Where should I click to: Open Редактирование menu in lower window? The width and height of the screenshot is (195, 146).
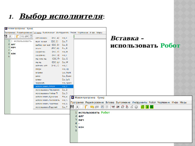[94, 103]
